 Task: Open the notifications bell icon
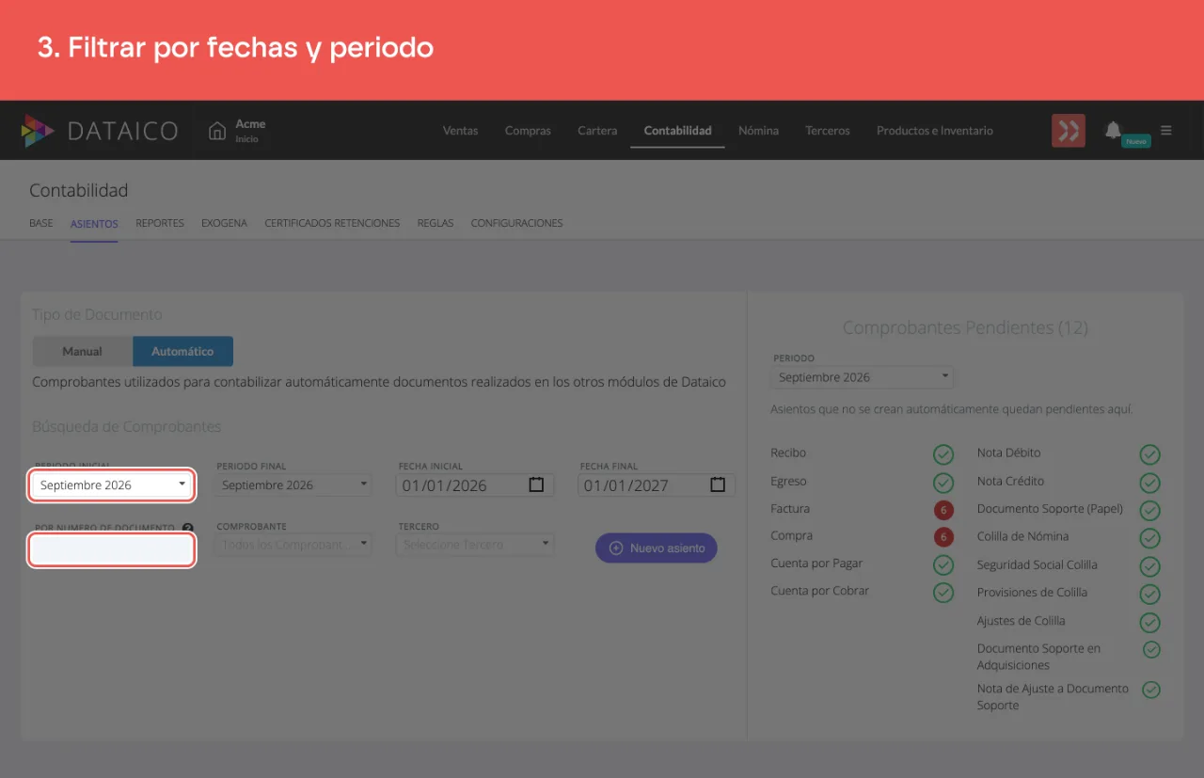pos(1113,130)
